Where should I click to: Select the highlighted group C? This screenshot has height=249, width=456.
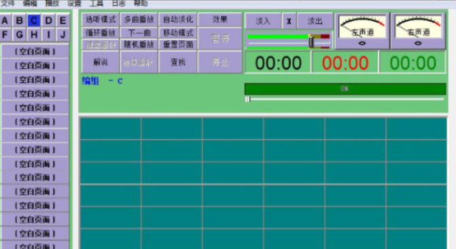coord(34,20)
